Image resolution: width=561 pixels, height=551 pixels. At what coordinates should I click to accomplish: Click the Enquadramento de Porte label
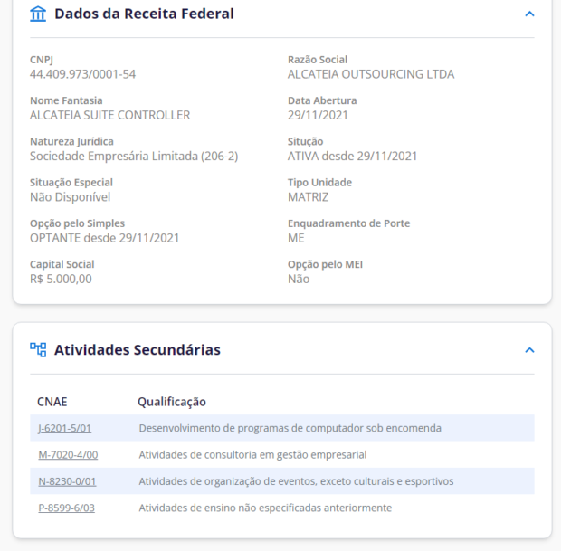[349, 223]
